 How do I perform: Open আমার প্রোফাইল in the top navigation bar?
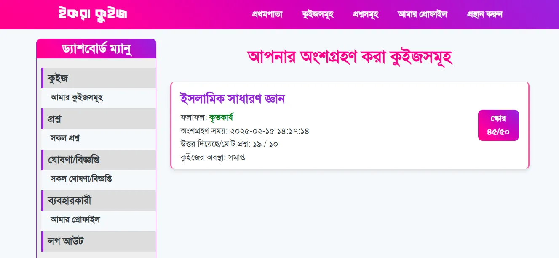[x=422, y=14]
